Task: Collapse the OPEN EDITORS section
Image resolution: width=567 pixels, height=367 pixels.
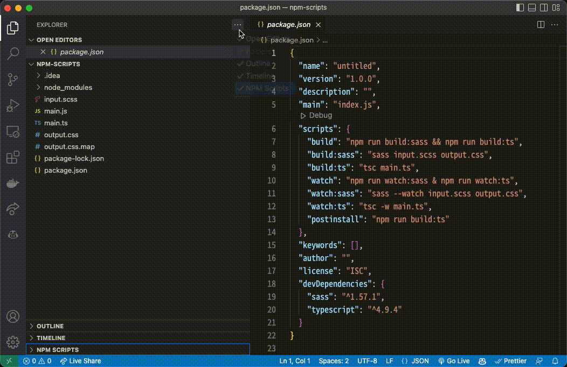Action: [x=59, y=40]
